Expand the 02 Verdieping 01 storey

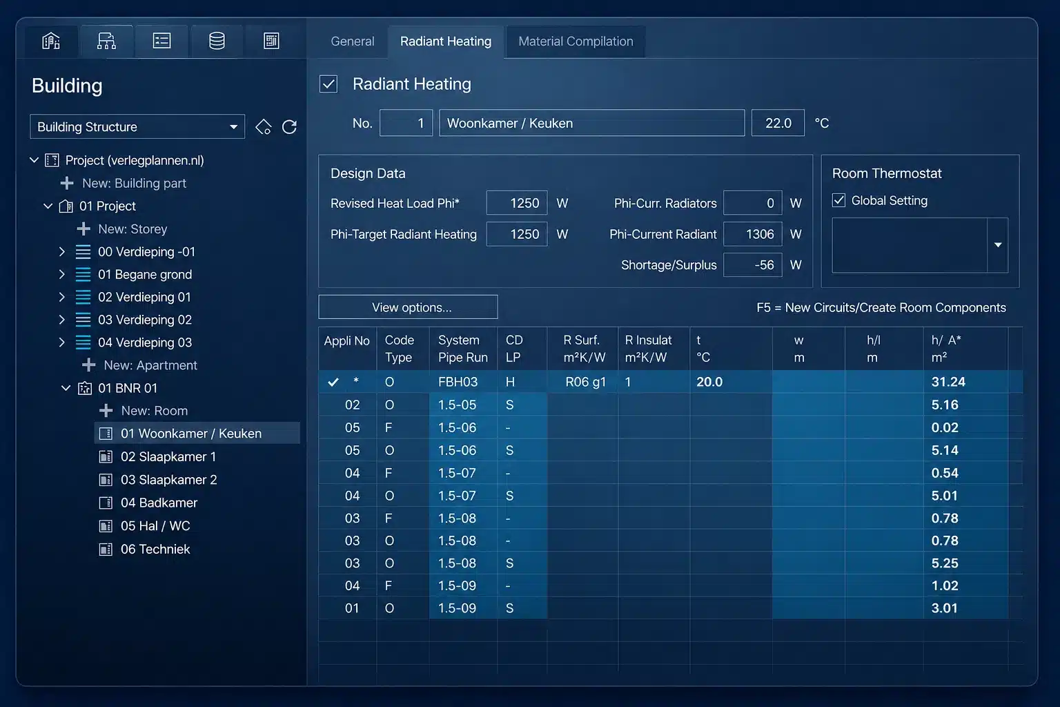61,297
